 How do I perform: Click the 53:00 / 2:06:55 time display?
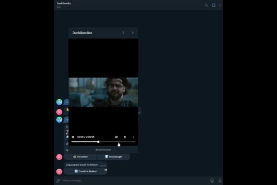pyautogui.click(x=86, y=137)
